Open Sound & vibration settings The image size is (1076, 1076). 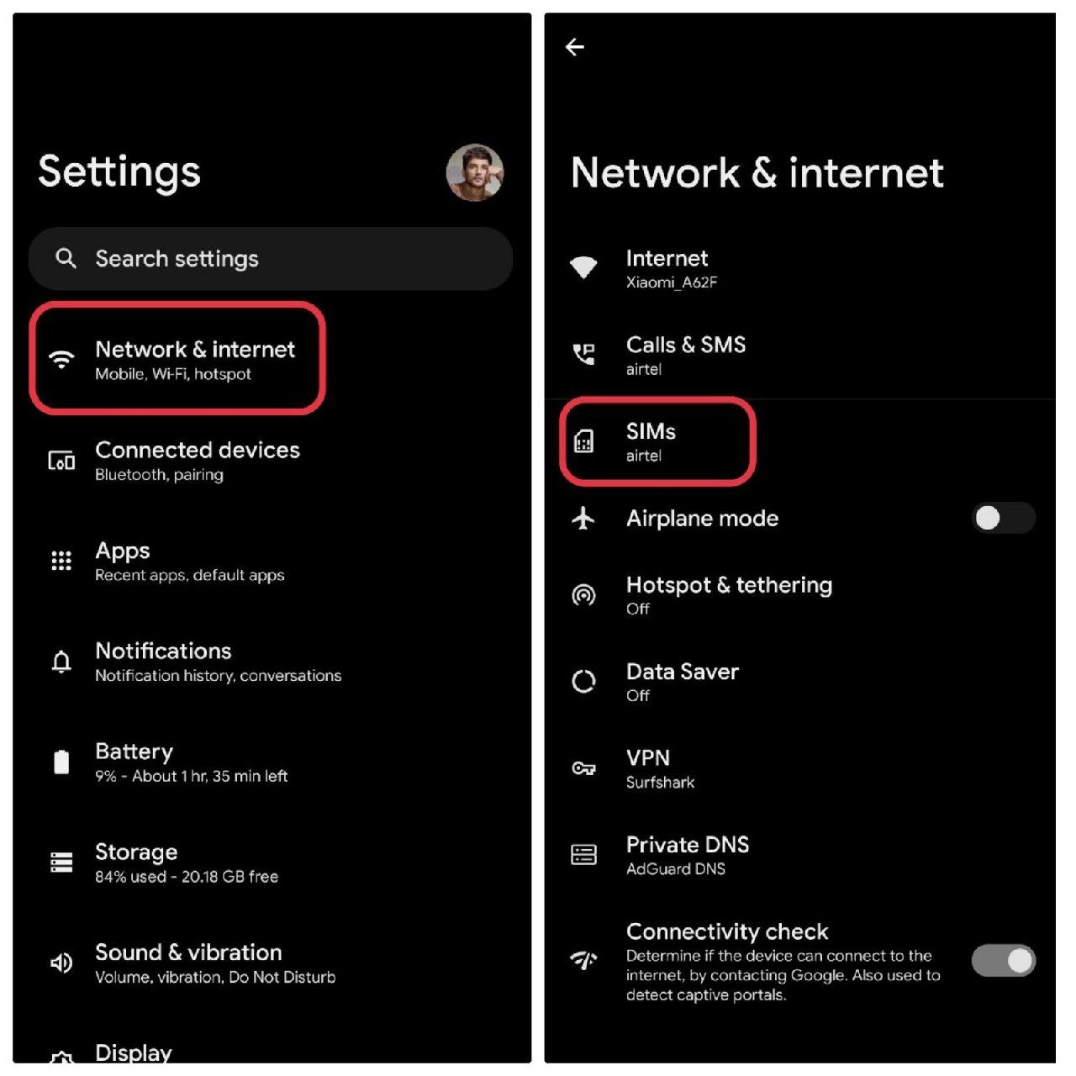[x=272, y=963]
